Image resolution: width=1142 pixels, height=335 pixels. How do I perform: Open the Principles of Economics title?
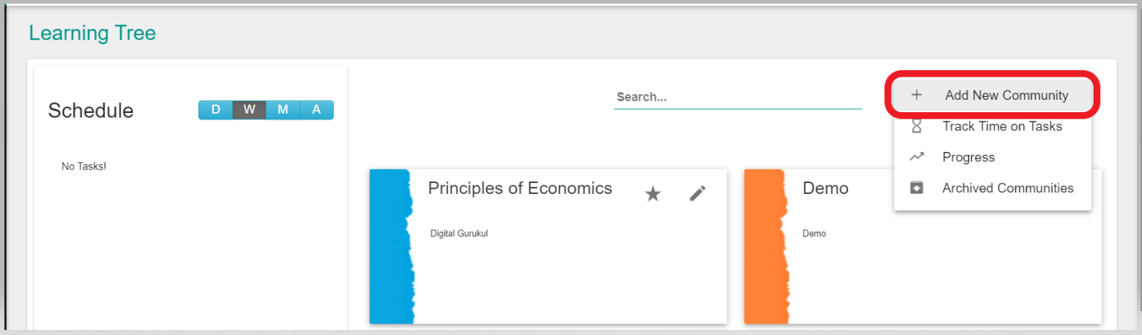pos(520,188)
